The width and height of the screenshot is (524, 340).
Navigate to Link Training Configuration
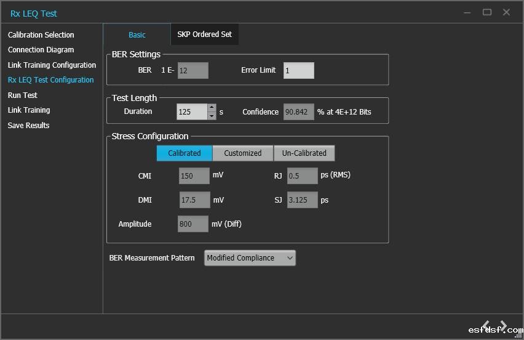(52, 65)
